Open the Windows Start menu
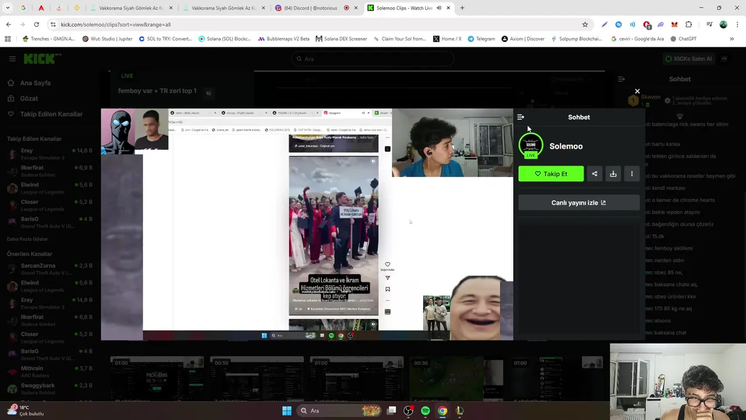The height and width of the screenshot is (420, 746). [287, 411]
